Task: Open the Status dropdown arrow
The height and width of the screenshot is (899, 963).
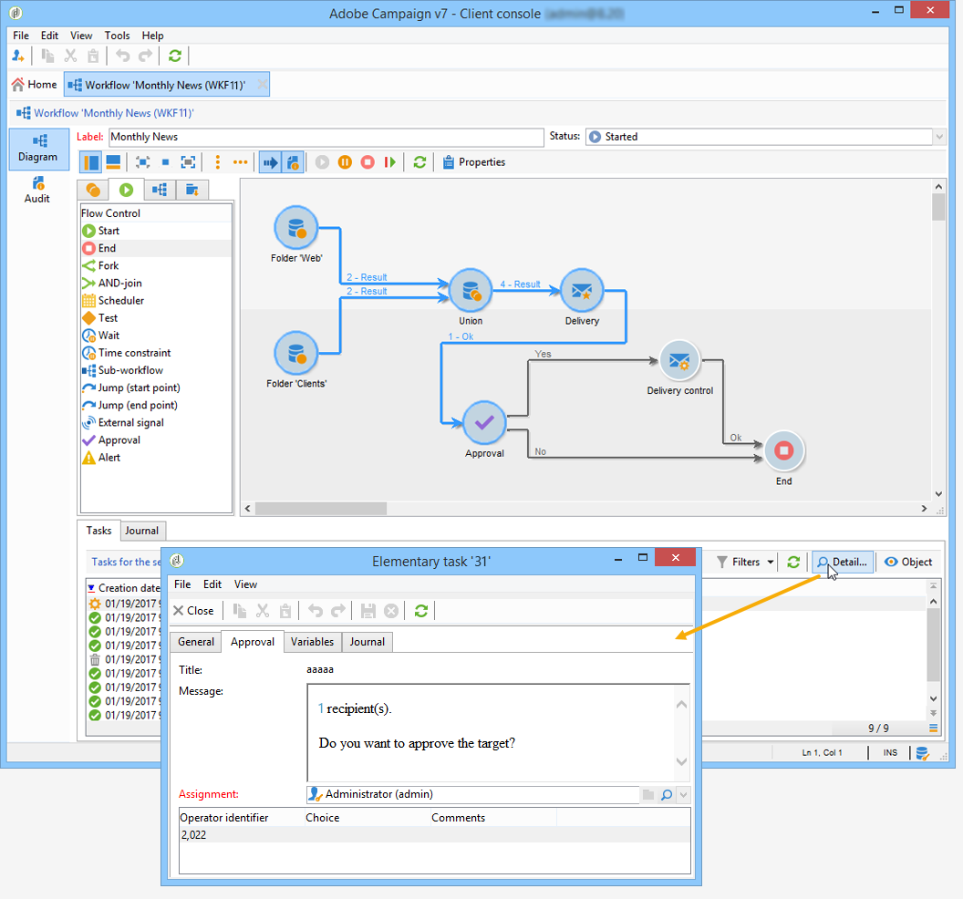Action: point(939,137)
